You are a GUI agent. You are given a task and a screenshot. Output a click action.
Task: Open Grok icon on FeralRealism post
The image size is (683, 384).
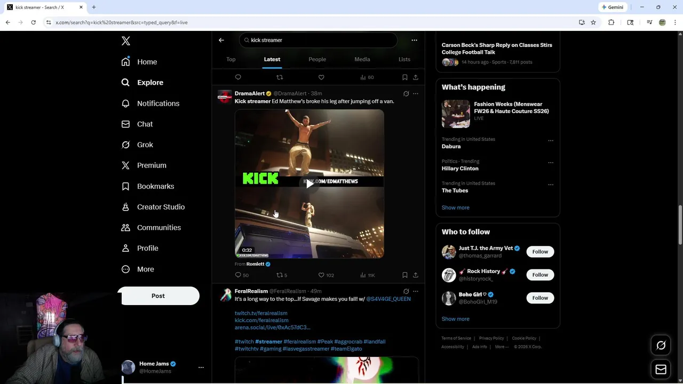click(x=406, y=292)
